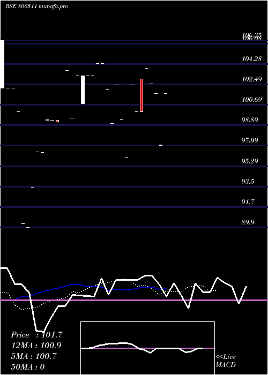
Task: Click the Price : 101.7 readout
Action: [x=36, y=335]
